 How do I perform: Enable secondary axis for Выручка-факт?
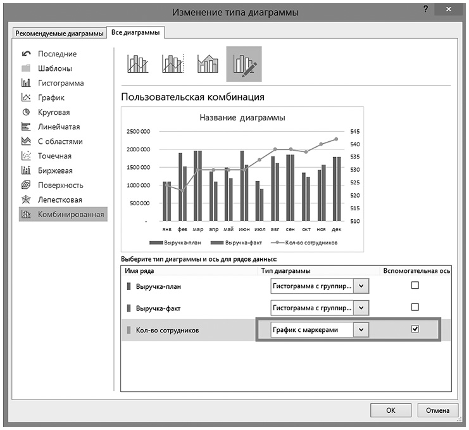[x=415, y=307]
